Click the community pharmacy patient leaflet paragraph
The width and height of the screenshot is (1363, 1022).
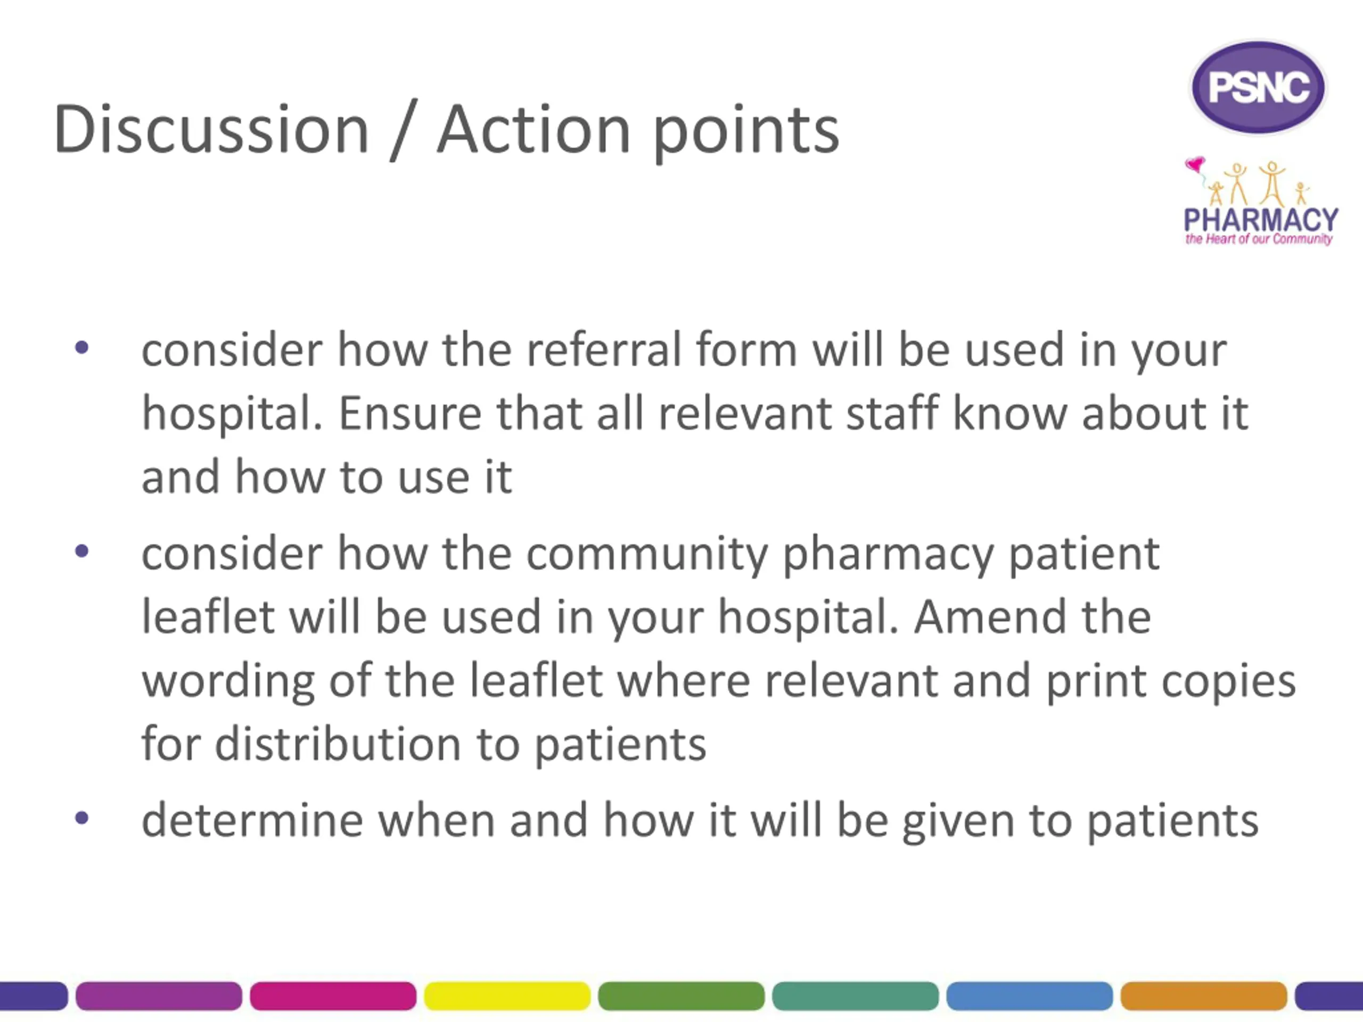(718, 649)
